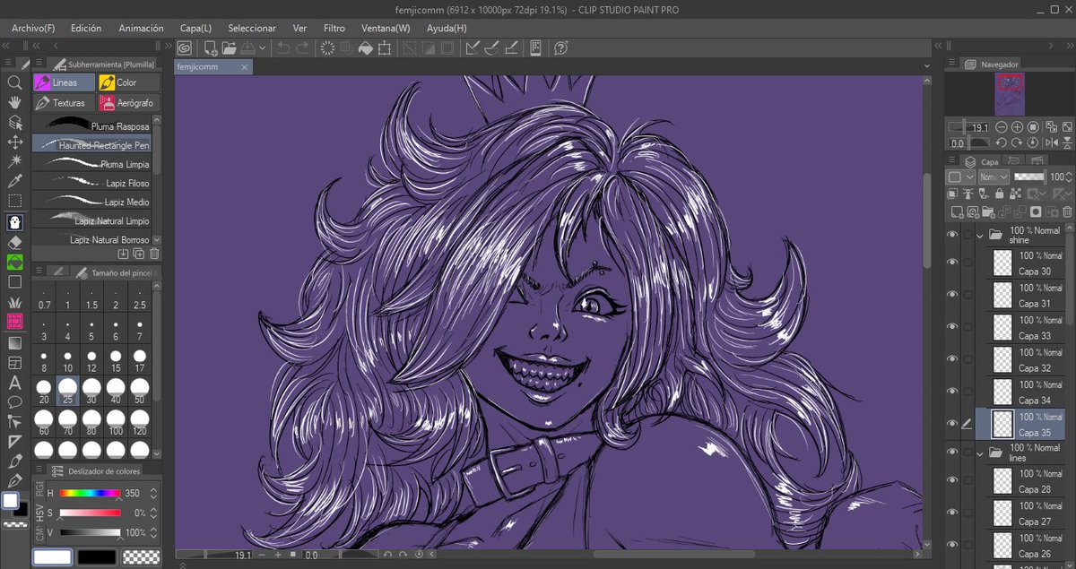Redo the last undone action
This screenshot has height=569, width=1076.
tap(302, 48)
